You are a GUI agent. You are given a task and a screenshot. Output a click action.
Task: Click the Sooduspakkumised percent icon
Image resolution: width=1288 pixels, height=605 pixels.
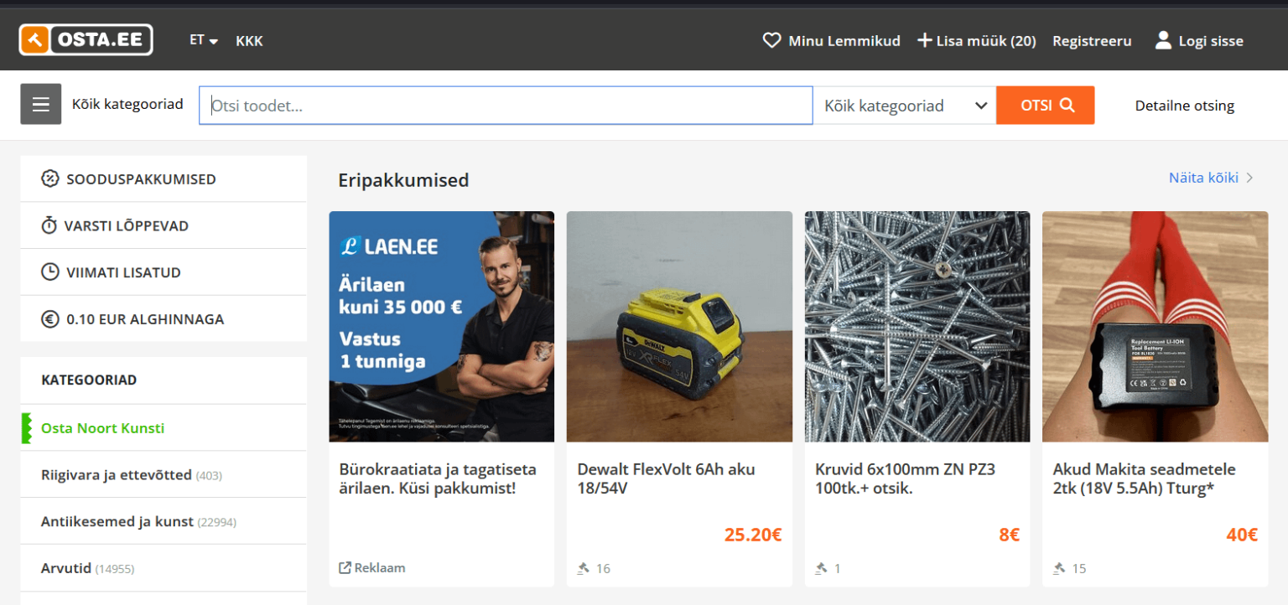pos(50,178)
